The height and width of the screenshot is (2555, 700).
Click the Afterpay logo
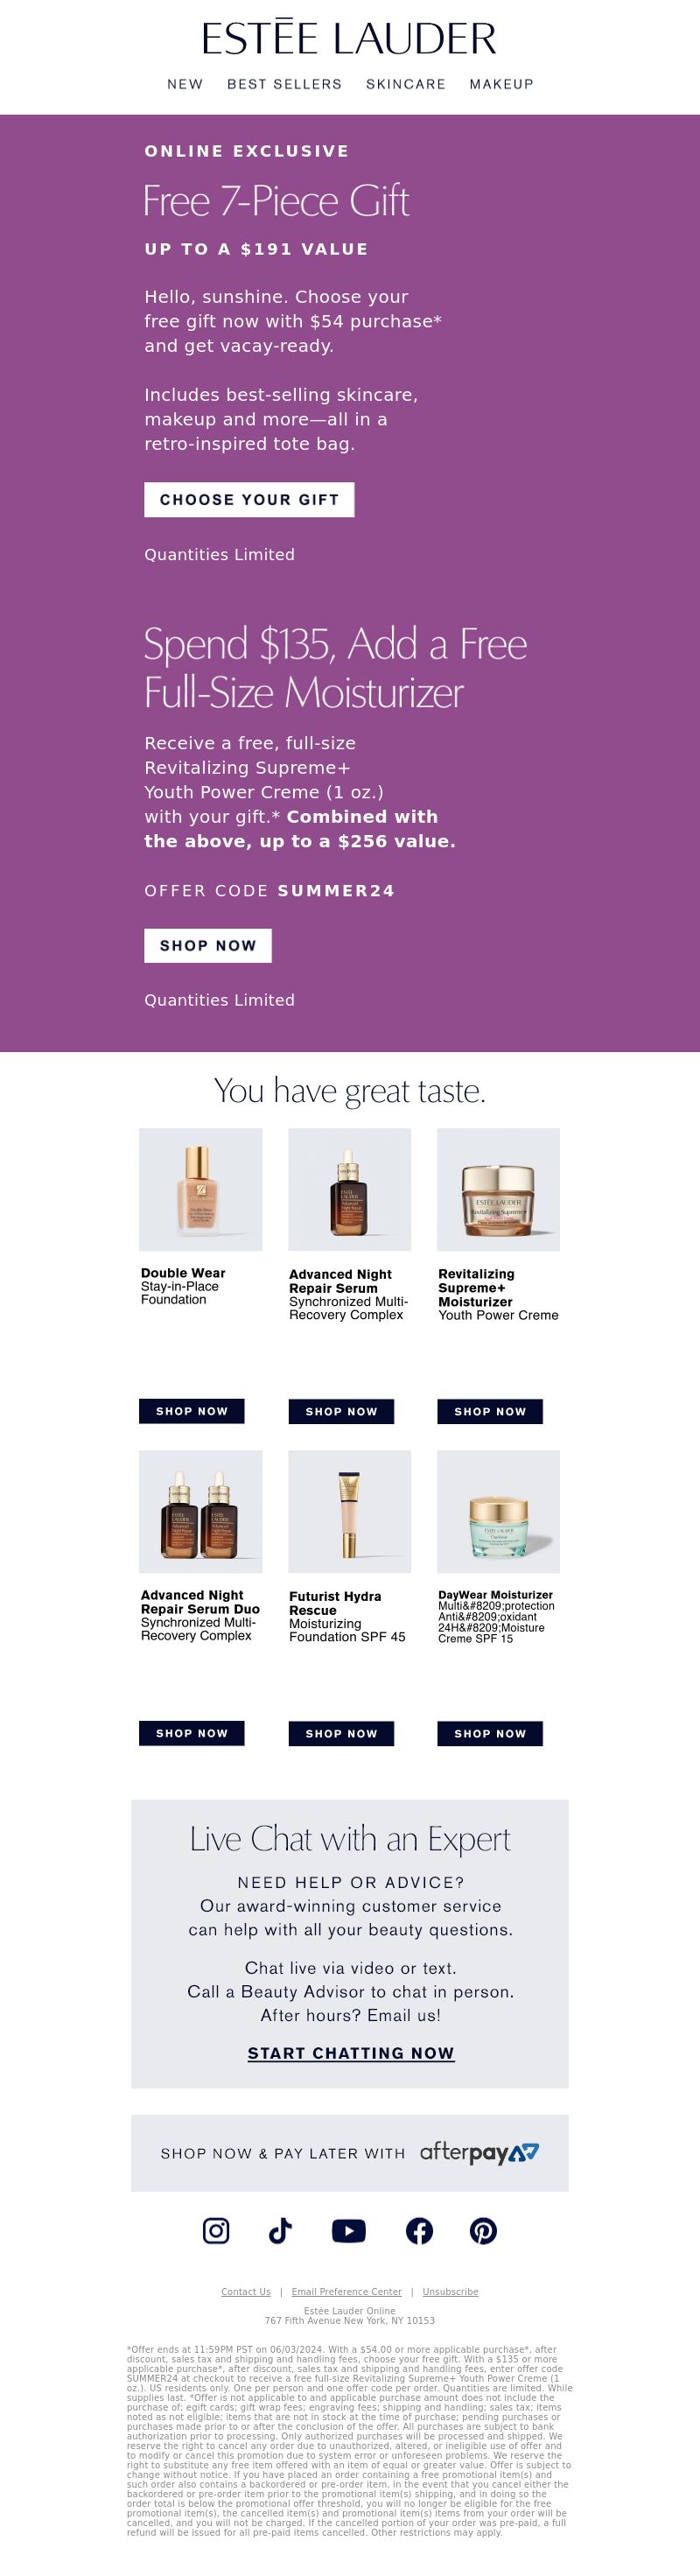pyautogui.click(x=479, y=2152)
